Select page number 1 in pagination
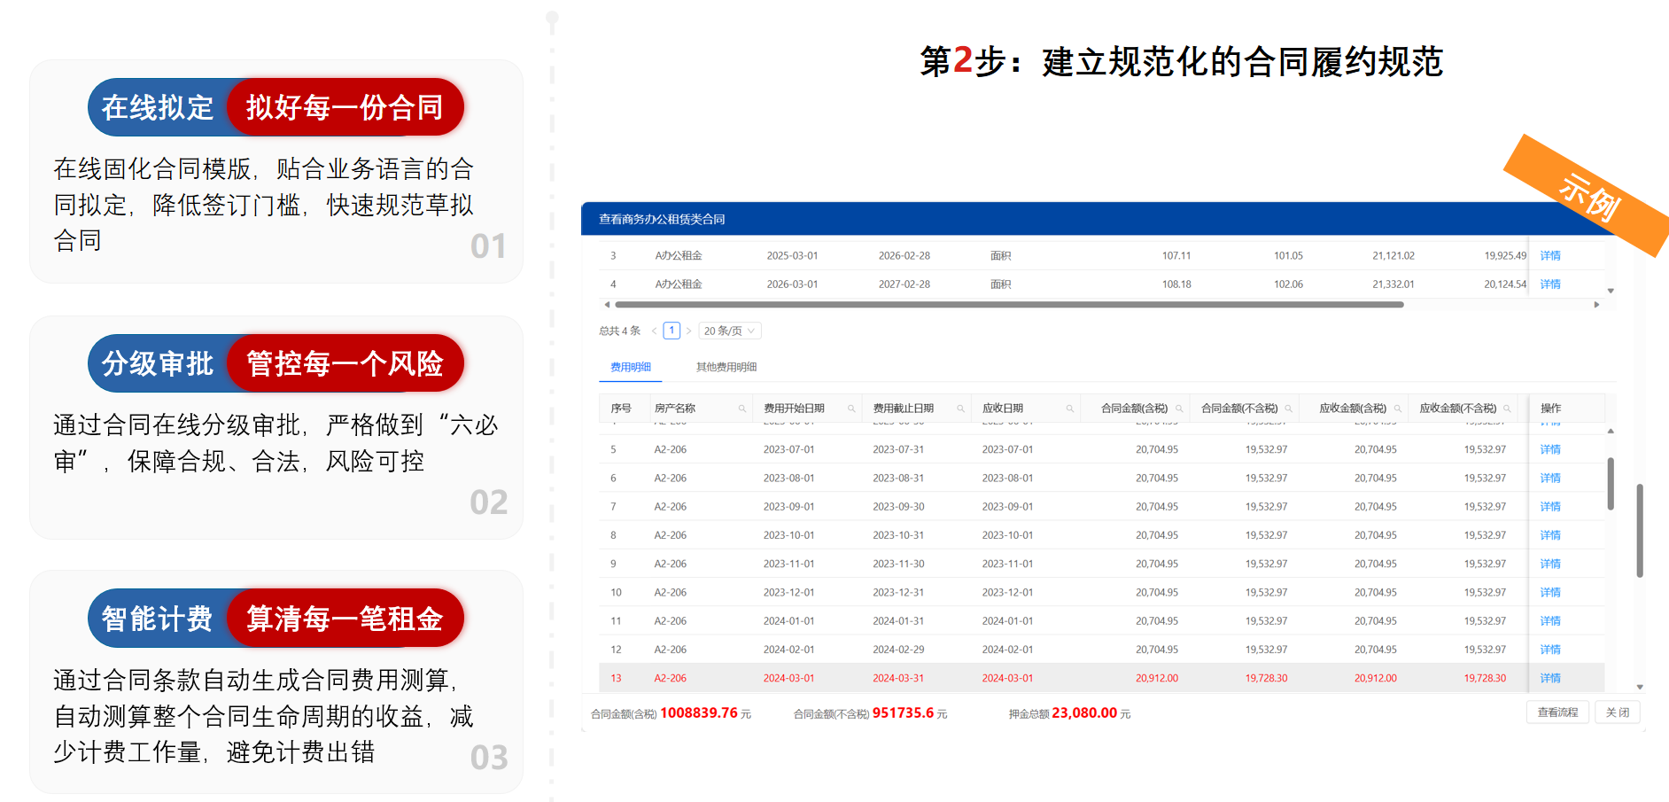This screenshot has width=1669, height=802. [671, 331]
